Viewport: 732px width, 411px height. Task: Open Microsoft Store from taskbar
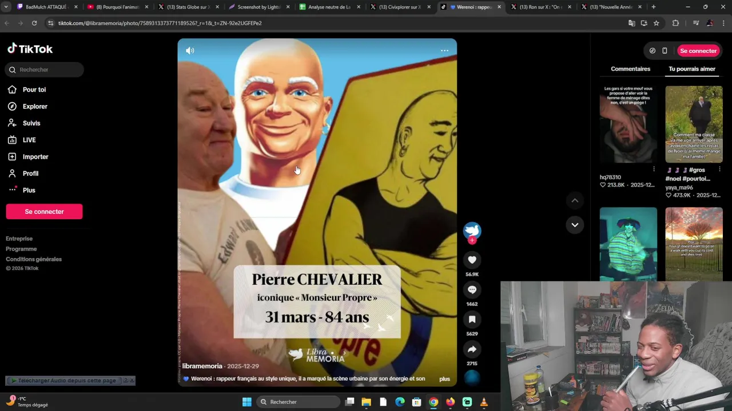[x=417, y=402]
